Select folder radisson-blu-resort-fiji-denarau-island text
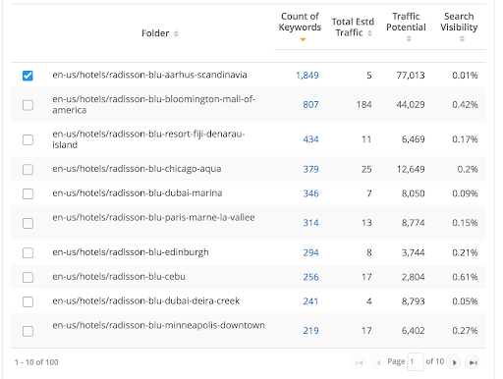The width and height of the screenshot is (503, 379). (x=148, y=139)
